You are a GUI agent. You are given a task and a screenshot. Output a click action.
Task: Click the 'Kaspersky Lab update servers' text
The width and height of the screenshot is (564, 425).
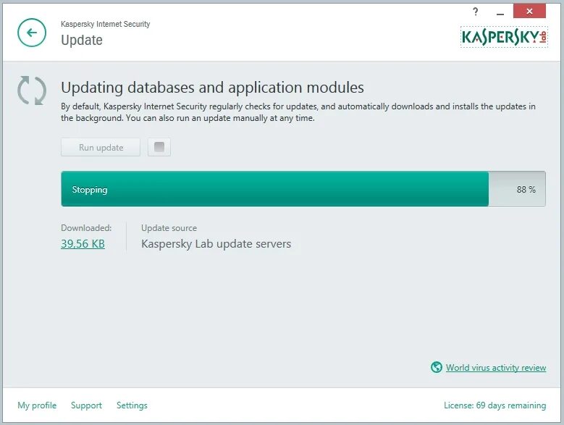(216, 244)
